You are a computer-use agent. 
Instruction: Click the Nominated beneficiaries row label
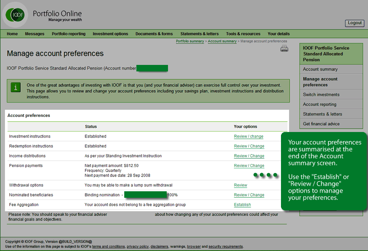[31, 195]
